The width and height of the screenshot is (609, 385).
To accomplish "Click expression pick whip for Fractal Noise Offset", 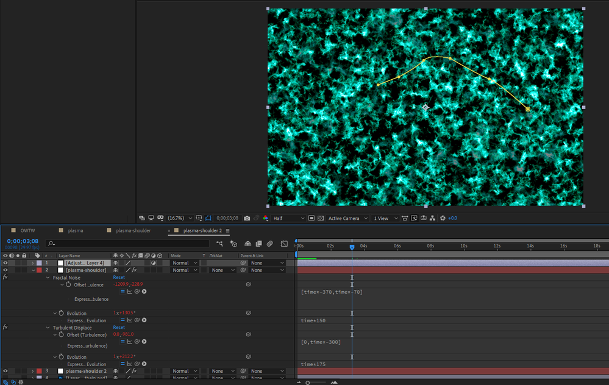I will (137, 292).
